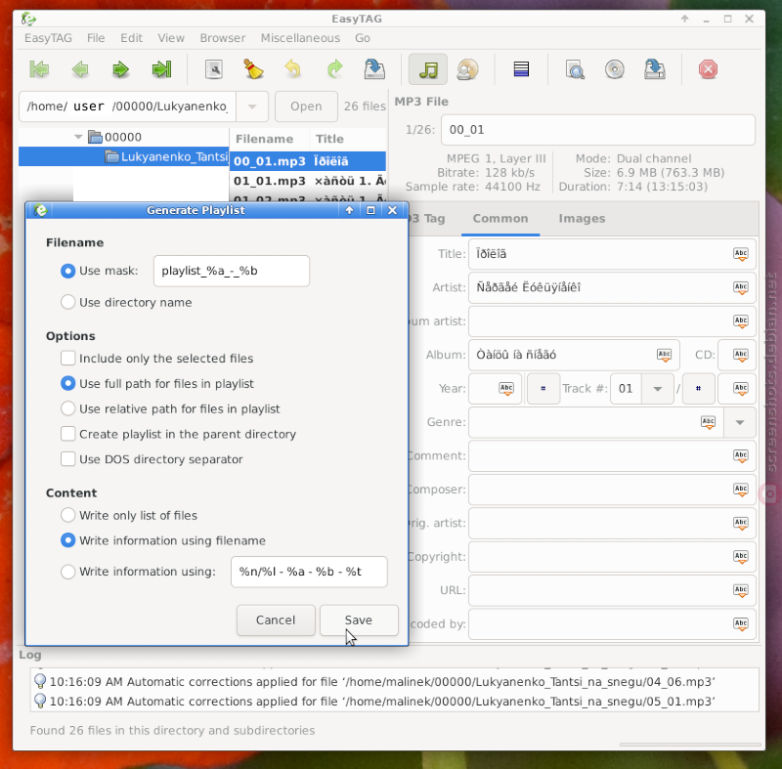Switch to music note file view icon

coord(428,69)
